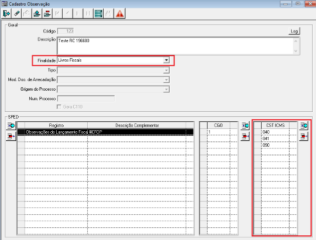Click the disabled next record icon
This screenshot has height=240, width=316.
pos(78,14)
